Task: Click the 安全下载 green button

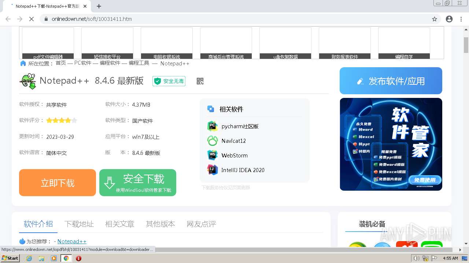Action: 138,183
